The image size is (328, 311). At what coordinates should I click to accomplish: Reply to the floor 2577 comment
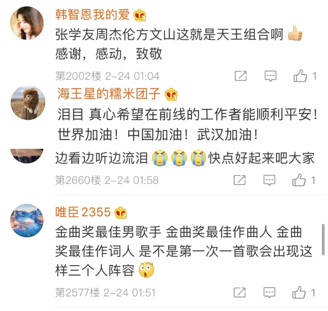[269, 292]
